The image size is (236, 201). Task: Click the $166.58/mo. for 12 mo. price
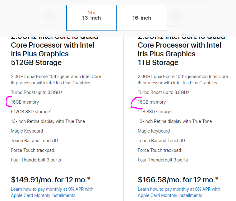(178, 180)
